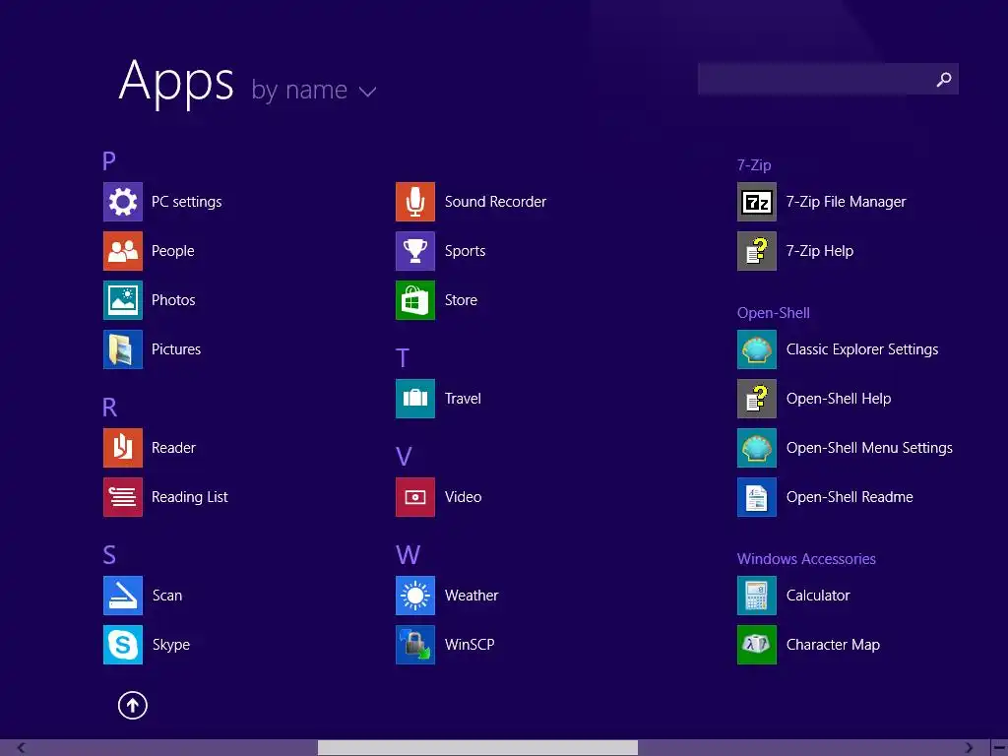Launch the People app icon
The image size is (1008, 756).
[x=123, y=251]
